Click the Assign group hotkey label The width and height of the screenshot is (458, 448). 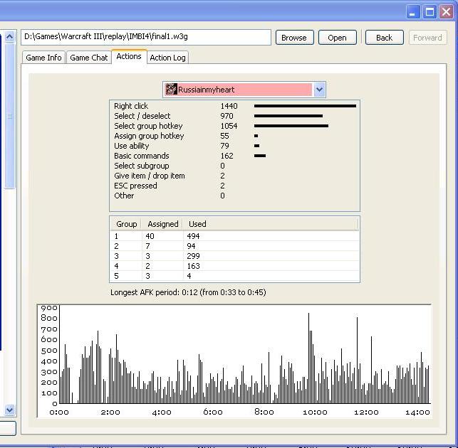pyautogui.click(x=150, y=136)
